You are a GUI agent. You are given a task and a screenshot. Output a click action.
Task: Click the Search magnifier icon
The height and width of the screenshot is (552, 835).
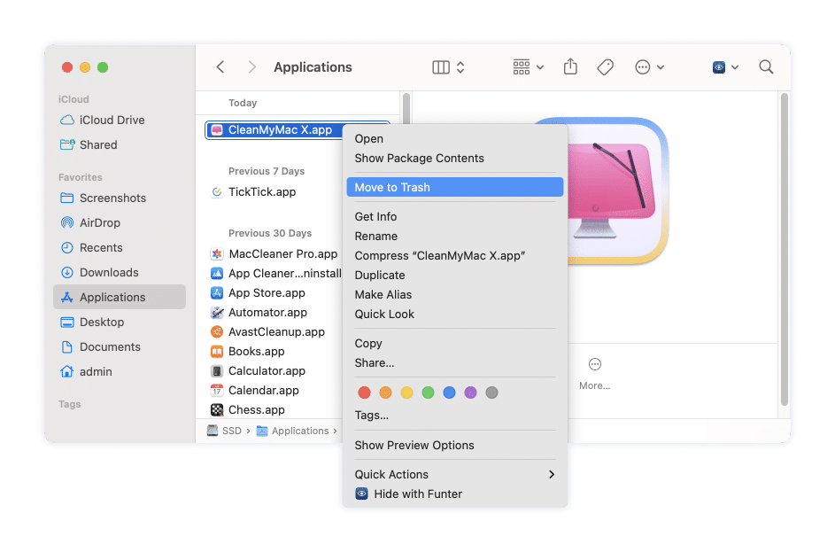click(x=766, y=67)
